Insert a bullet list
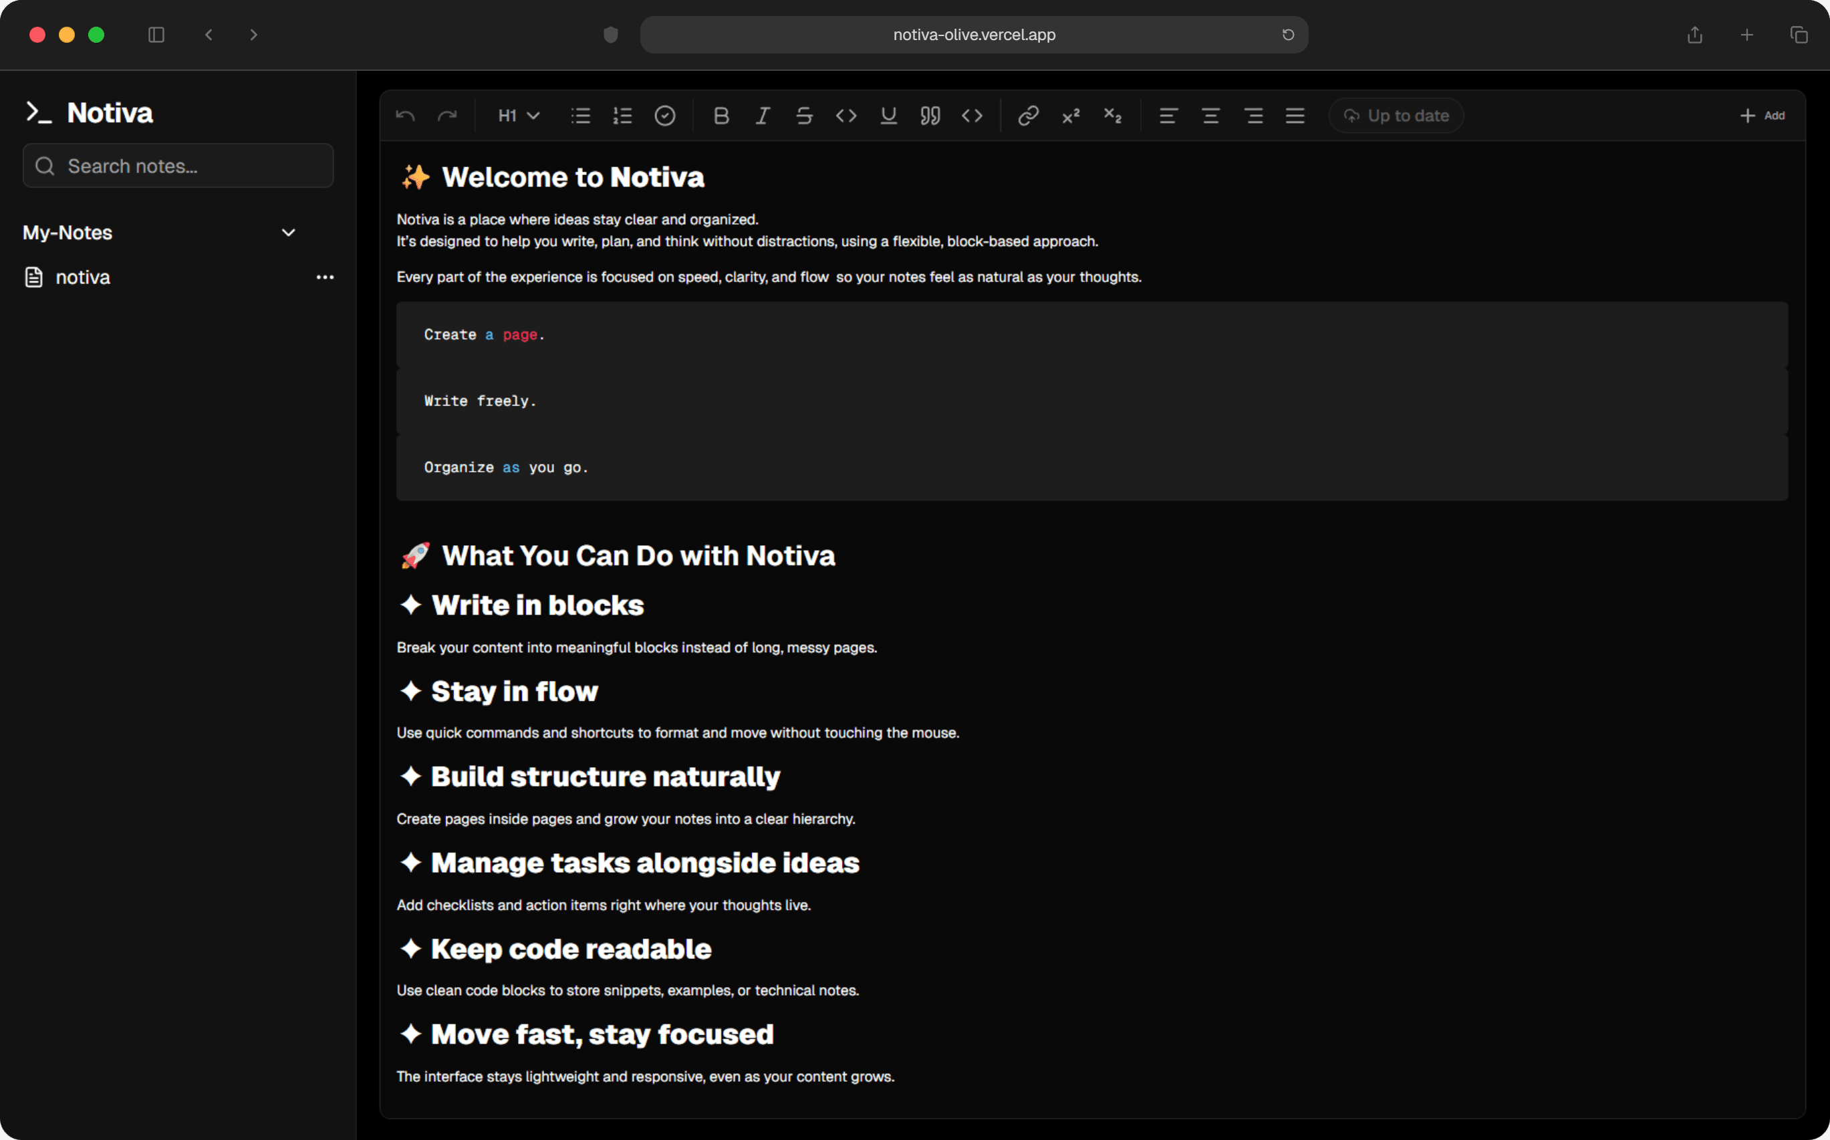 tap(580, 116)
